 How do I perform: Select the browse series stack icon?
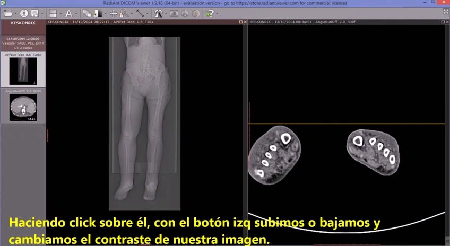point(87,13)
